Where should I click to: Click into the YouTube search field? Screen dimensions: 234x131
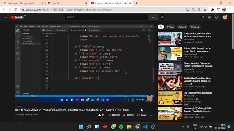[107, 17]
